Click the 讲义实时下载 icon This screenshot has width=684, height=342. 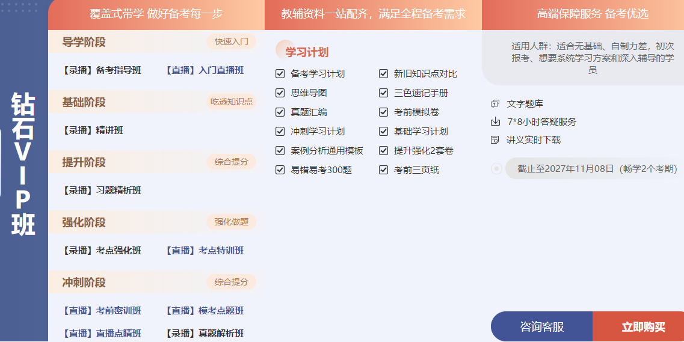[x=495, y=139]
